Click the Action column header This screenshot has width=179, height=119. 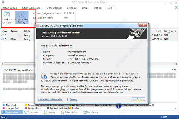pos(27,31)
